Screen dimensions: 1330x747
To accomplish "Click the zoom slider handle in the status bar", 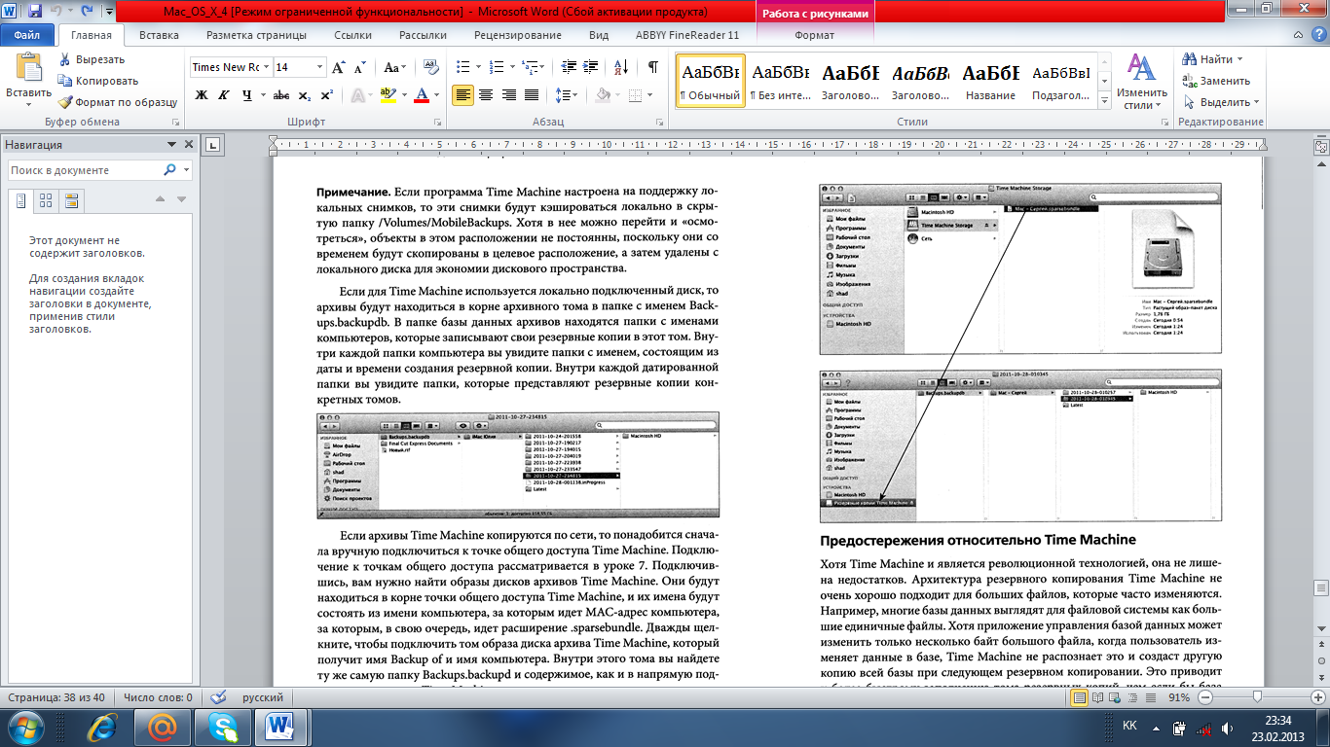I will (1258, 697).
